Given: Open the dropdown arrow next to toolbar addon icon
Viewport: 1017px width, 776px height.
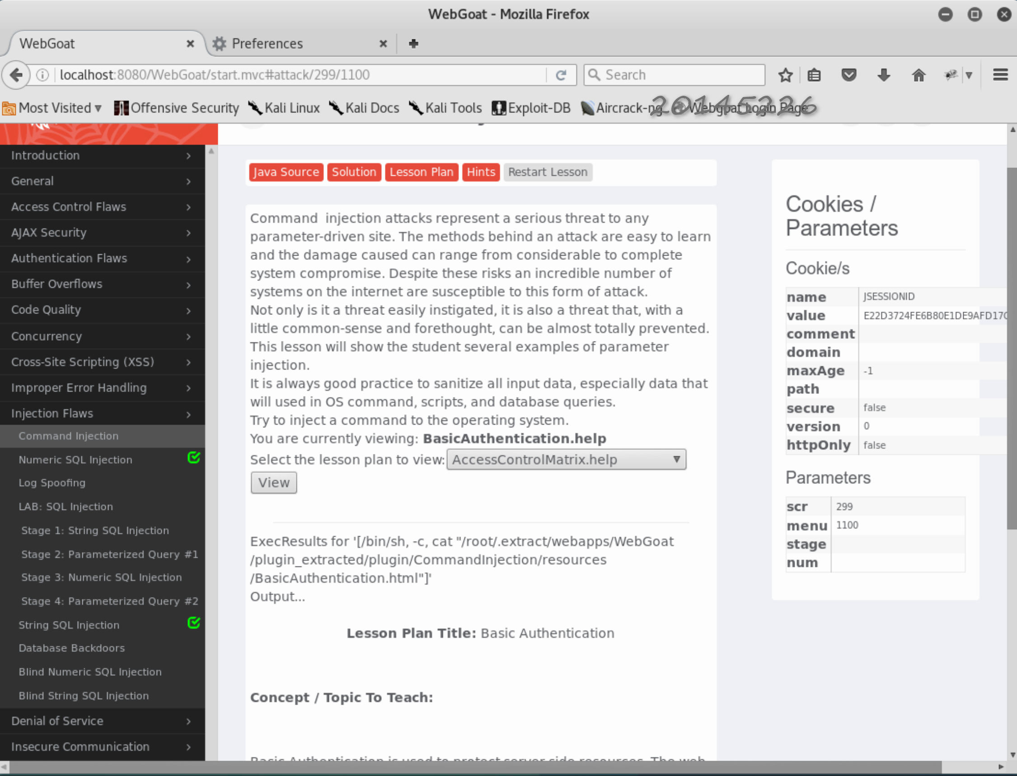Looking at the screenshot, I should click(x=969, y=75).
